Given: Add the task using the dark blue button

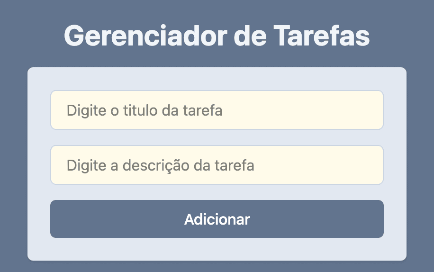Looking at the screenshot, I should click(x=217, y=219).
